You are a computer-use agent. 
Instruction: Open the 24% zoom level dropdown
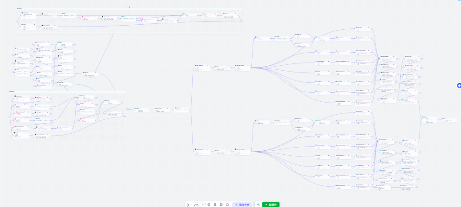coord(199,205)
